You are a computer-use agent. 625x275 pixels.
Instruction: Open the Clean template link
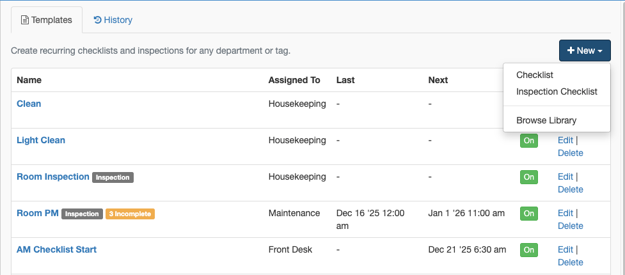tap(29, 104)
